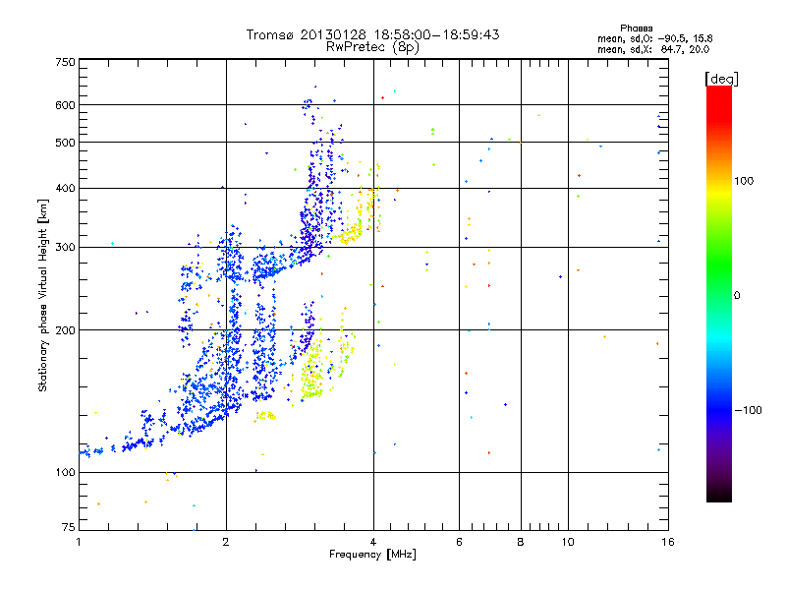The image size is (786, 590).
Task: Click the 'Stationary phase Virtual Height [km]' axis label
Action: (43, 295)
